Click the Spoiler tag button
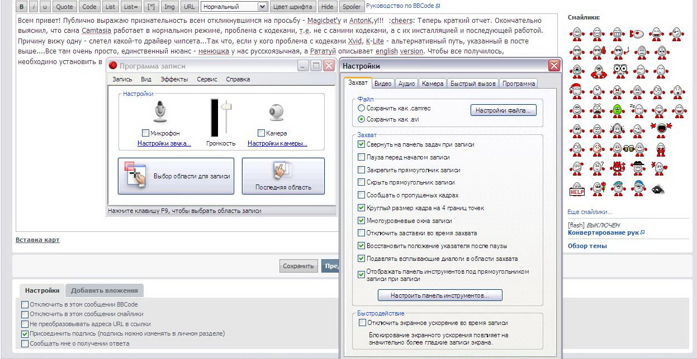This screenshot has width=697, height=359. (352, 7)
